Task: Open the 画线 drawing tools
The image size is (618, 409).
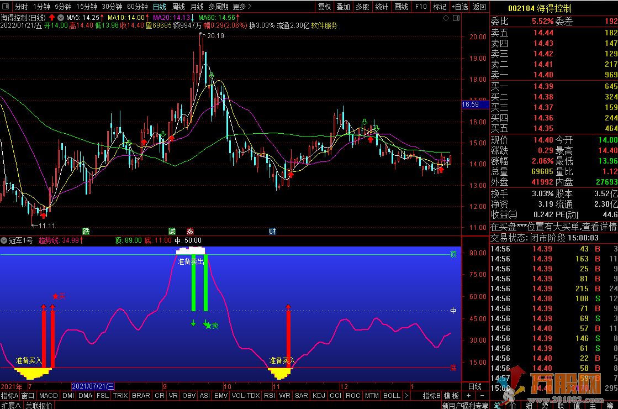Action: click(x=401, y=7)
